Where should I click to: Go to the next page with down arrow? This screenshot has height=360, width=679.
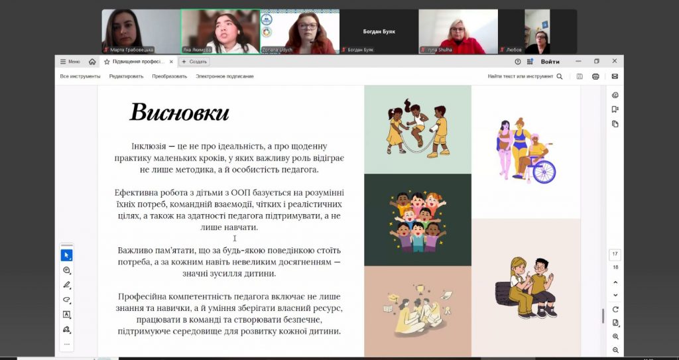coord(615,295)
